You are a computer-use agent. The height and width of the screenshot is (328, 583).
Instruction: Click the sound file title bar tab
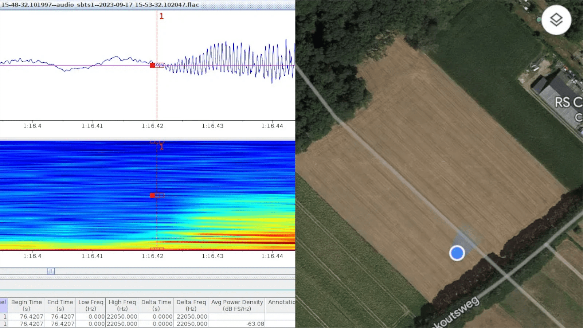pyautogui.click(x=100, y=5)
